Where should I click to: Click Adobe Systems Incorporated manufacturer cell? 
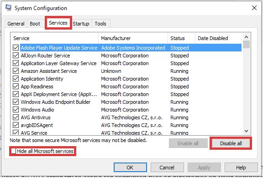click(133, 48)
